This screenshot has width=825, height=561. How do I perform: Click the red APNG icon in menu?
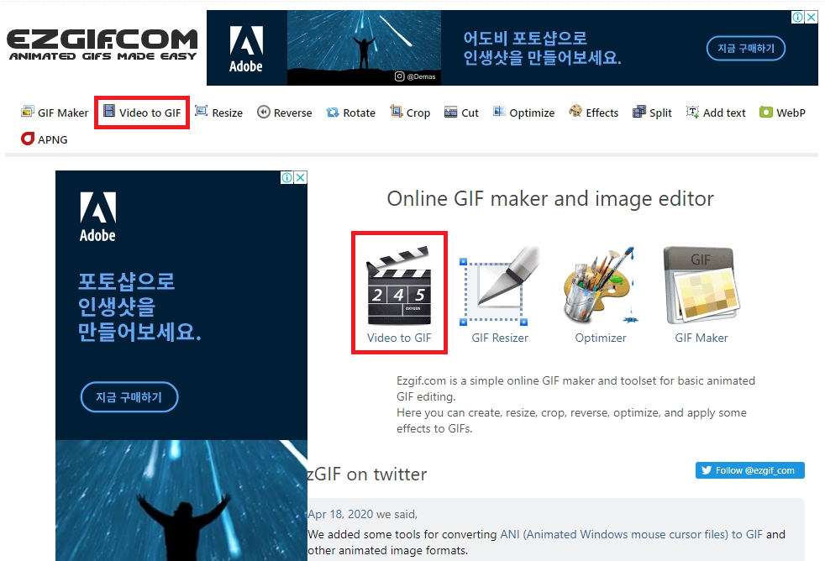[x=28, y=139]
